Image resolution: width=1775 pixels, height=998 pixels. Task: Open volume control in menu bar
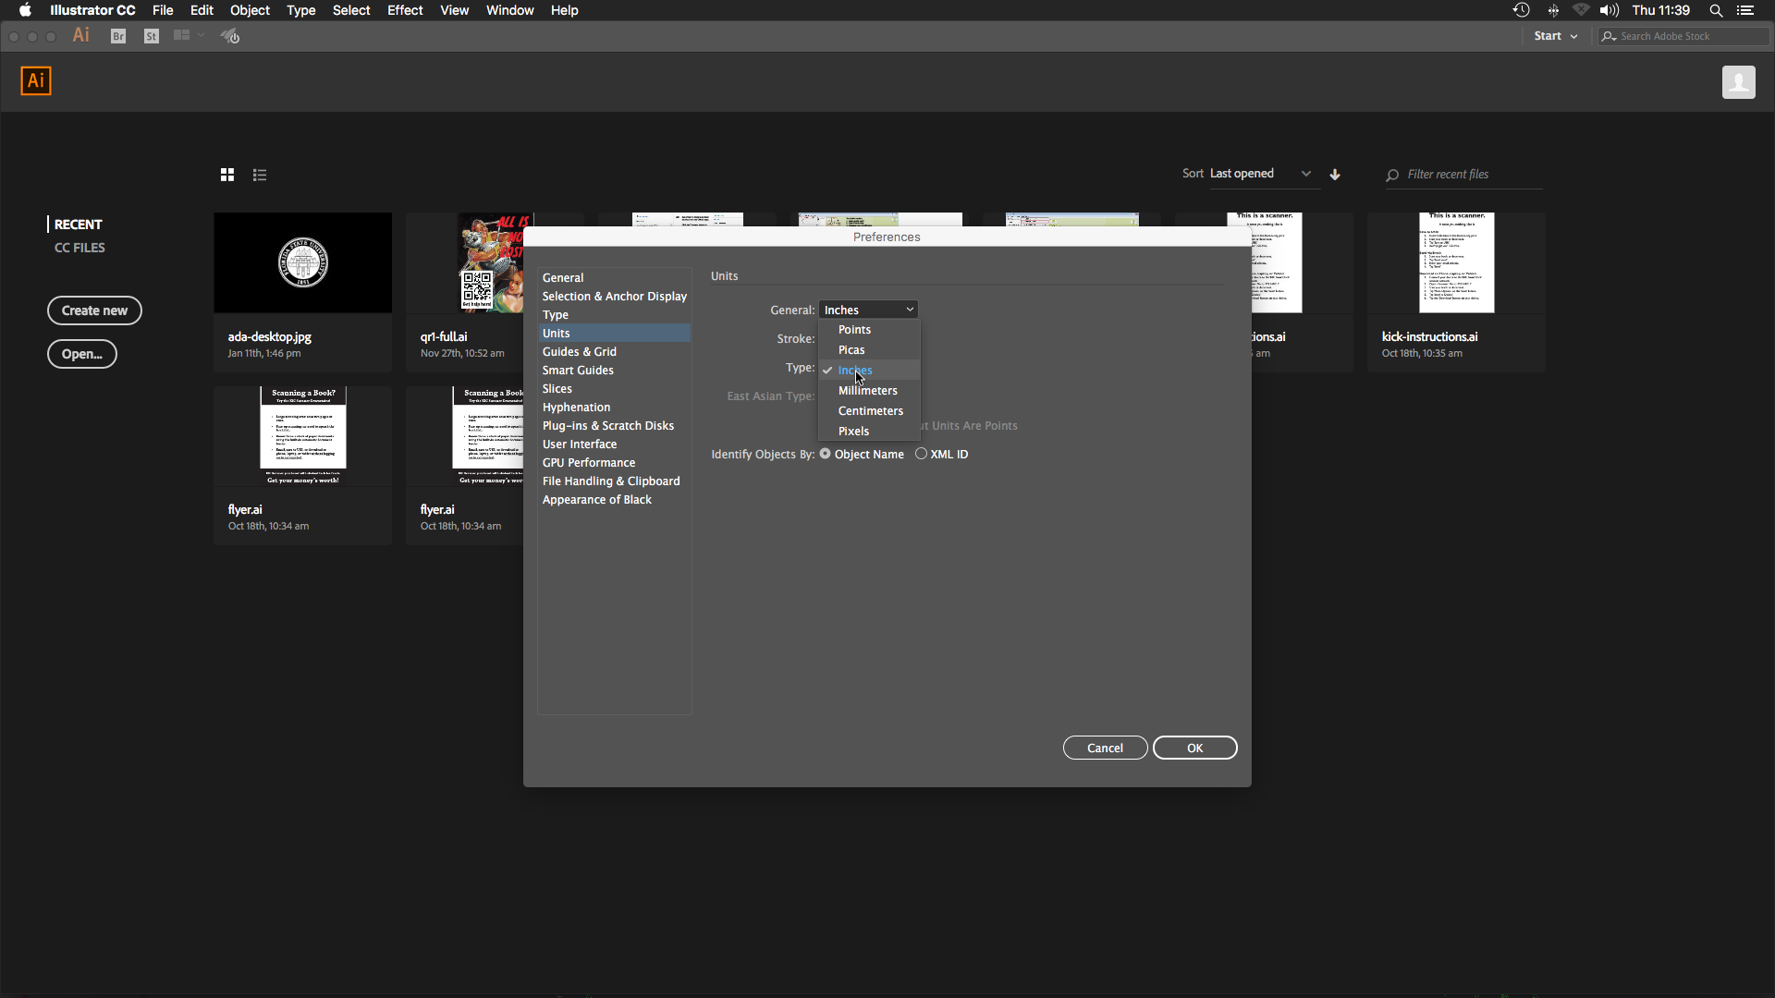[x=1610, y=10]
